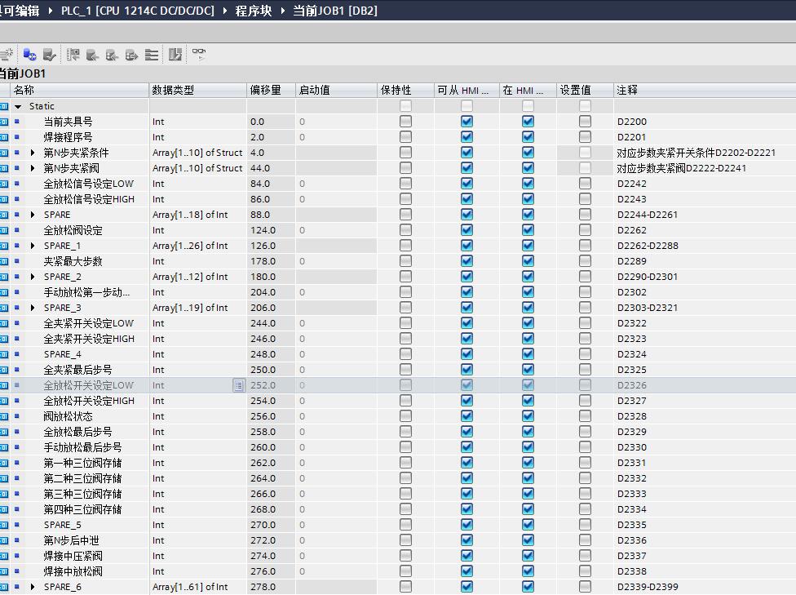Select the 全夹紧最后步号 variable name cell

[77, 370]
